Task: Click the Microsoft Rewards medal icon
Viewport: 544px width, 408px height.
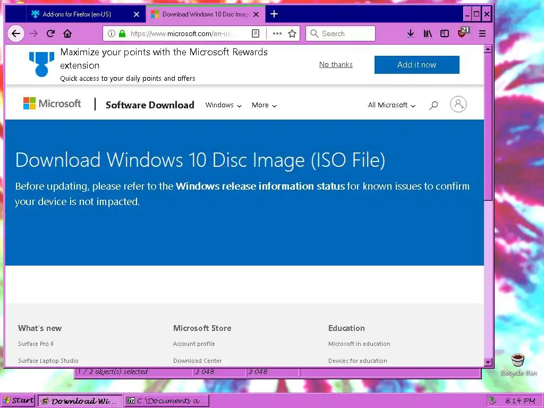Action: point(41,64)
